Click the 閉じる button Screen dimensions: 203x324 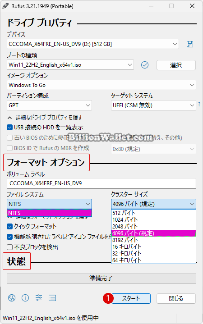pyautogui.click(x=176, y=298)
